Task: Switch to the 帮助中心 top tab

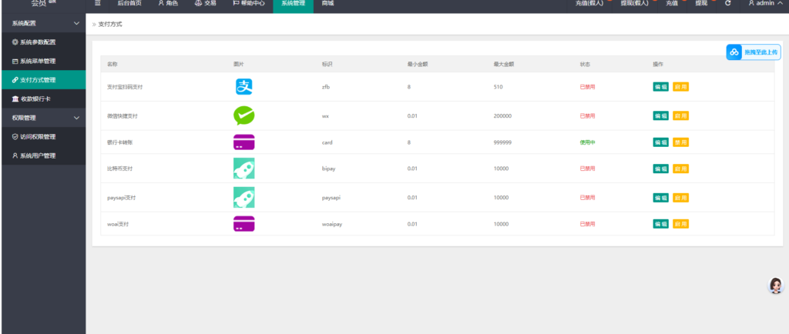Action: [x=243, y=4]
